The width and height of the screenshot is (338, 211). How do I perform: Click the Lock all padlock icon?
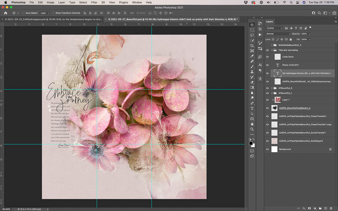291,39
